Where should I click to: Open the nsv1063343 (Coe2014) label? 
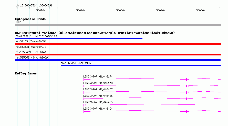coord(76,63)
